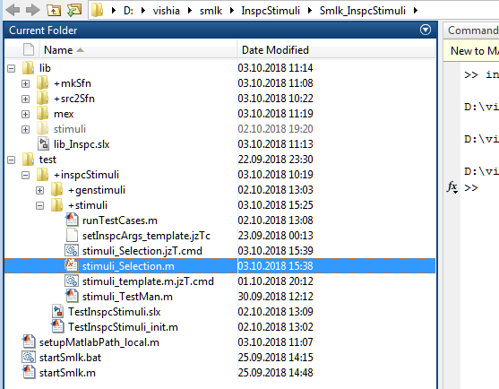Click the back navigation arrow
499x389 pixels.
coord(13,10)
